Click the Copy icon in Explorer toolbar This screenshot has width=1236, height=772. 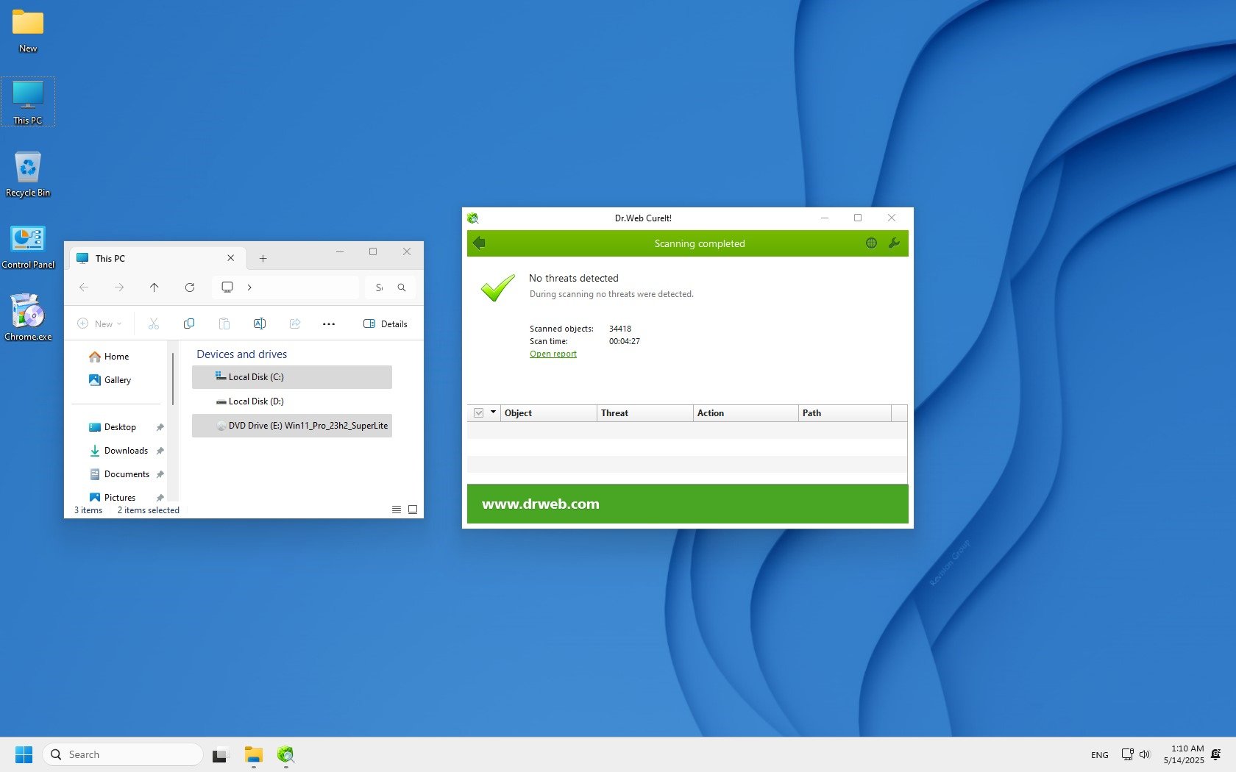pos(189,324)
